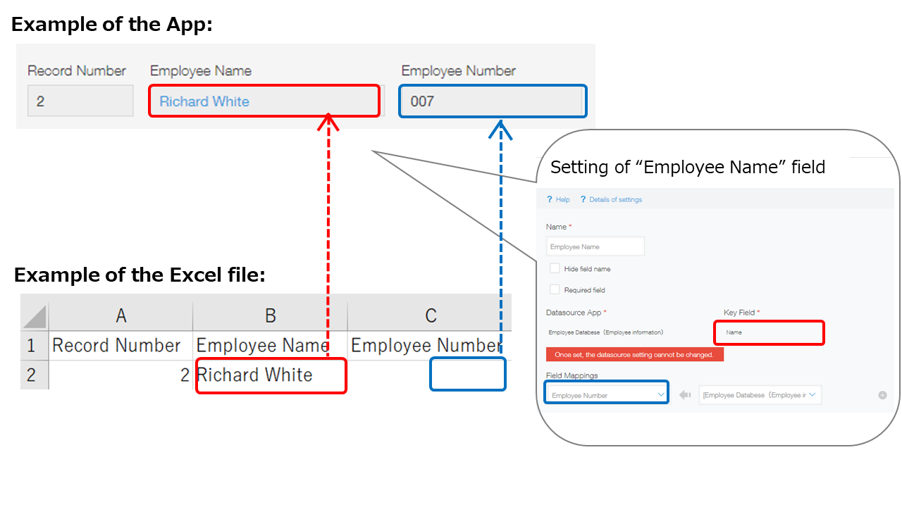Click the chevron on the Employee Number selector
Viewport: 902px width, 507px height.
point(662,394)
